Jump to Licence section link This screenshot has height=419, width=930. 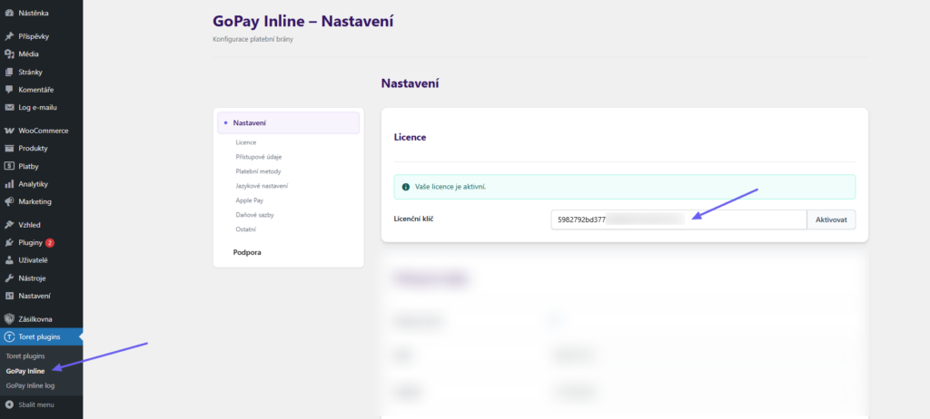(245, 142)
